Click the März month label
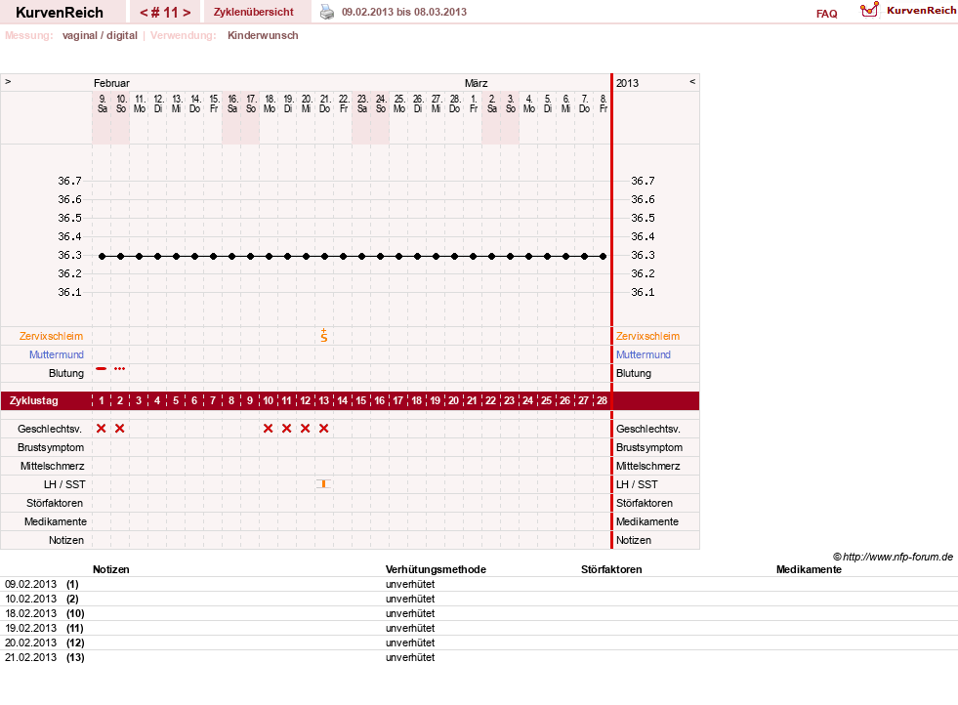 tap(476, 83)
